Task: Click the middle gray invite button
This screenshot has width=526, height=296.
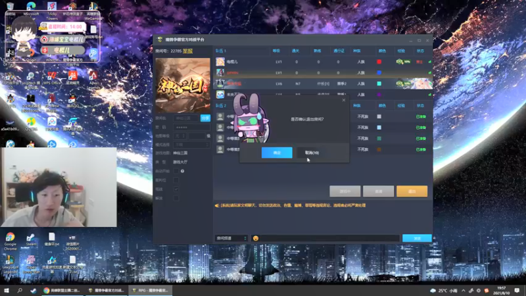Action: tap(379, 191)
